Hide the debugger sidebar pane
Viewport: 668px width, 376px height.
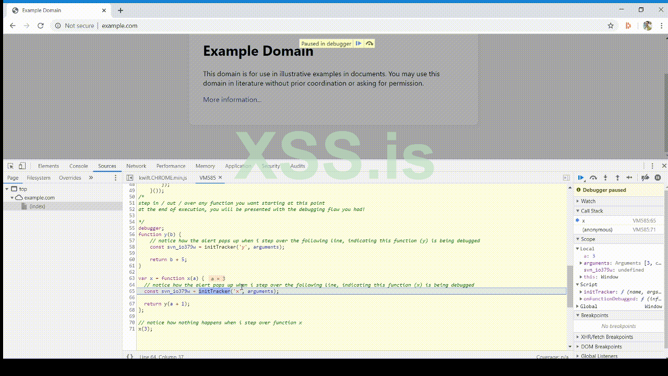(x=566, y=178)
